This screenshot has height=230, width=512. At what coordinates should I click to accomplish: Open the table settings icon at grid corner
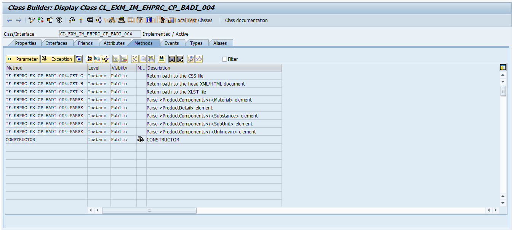[x=503, y=67]
